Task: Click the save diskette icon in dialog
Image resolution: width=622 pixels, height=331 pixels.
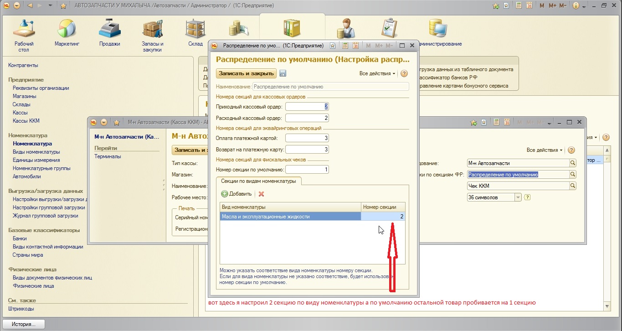Action: click(x=283, y=73)
